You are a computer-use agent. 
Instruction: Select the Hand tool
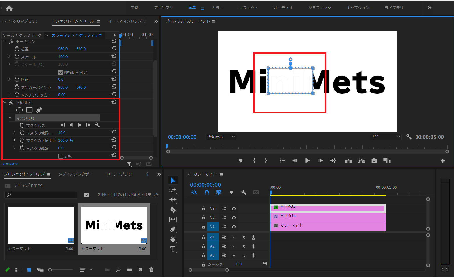pos(173,239)
